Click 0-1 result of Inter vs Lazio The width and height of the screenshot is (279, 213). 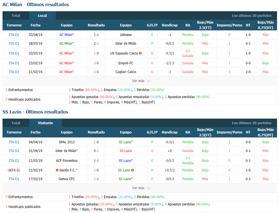(x=96, y=151)
